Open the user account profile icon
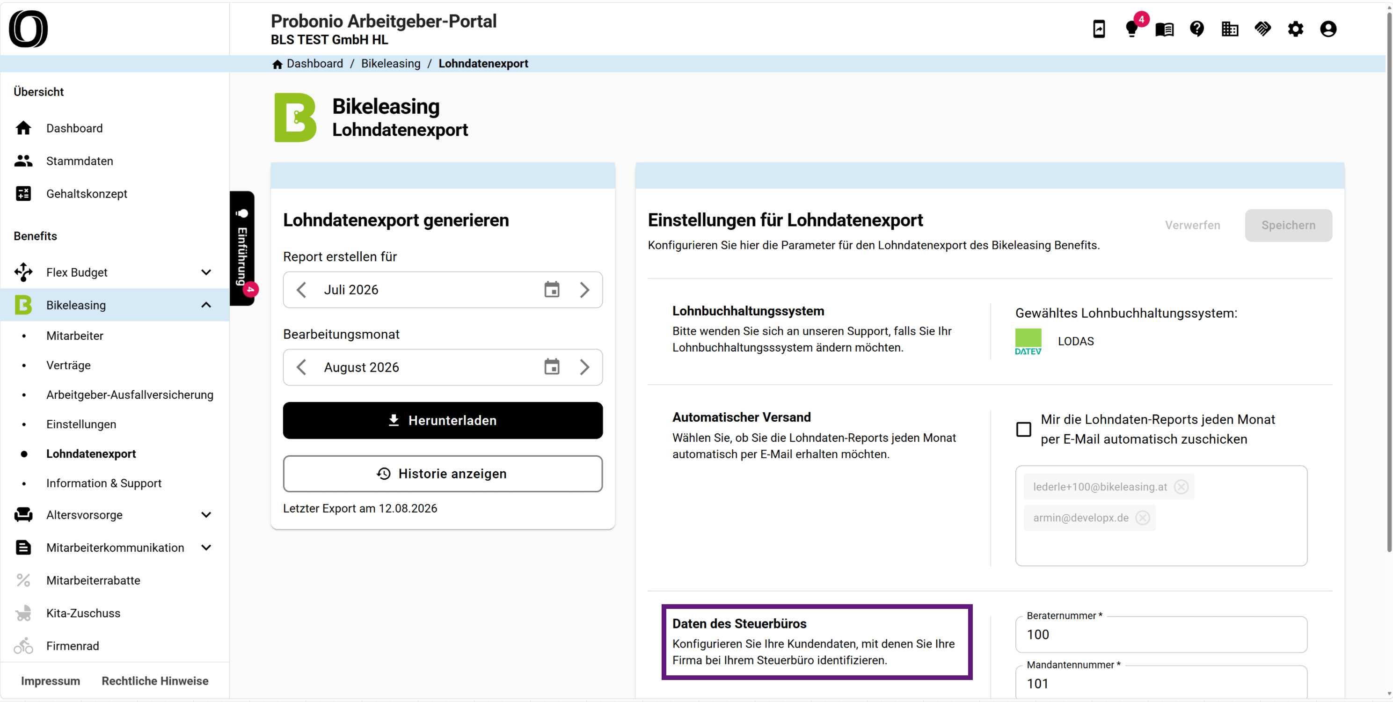 [1328, 29]
